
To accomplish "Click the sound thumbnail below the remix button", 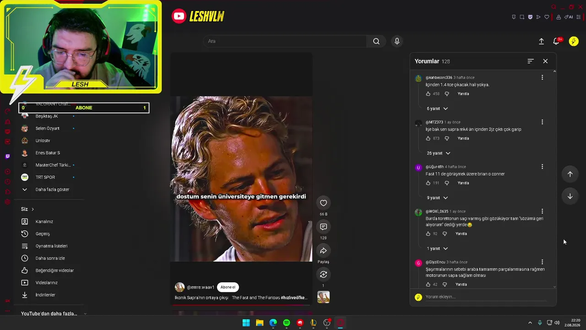I will [323, 297].
